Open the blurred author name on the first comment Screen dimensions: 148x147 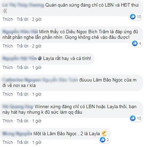tap(23, 5)
